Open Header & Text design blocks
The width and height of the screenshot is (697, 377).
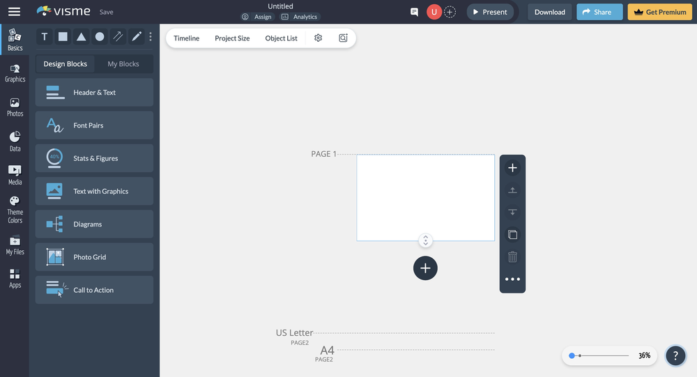(94, 93)
